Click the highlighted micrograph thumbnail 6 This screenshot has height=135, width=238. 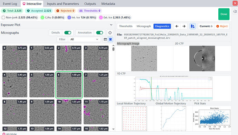[69, 85]
